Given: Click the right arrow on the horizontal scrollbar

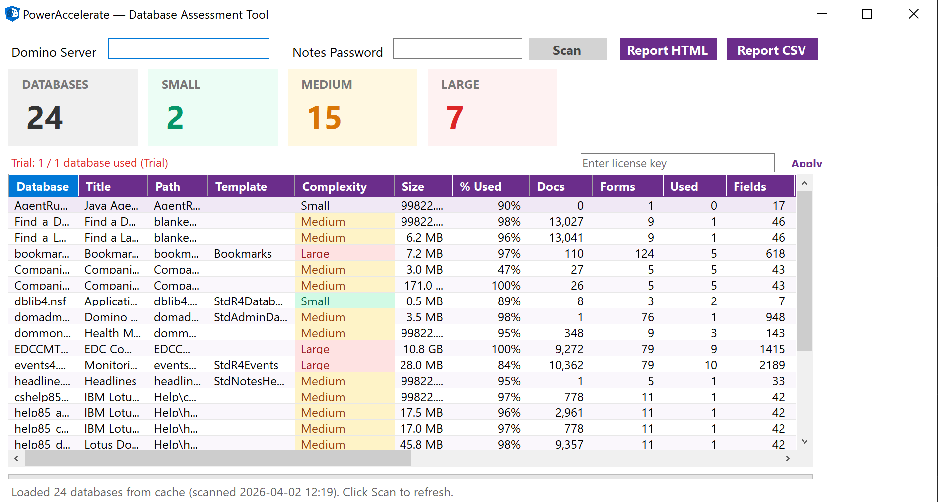Looking at the screenshot, I should 787,459.
